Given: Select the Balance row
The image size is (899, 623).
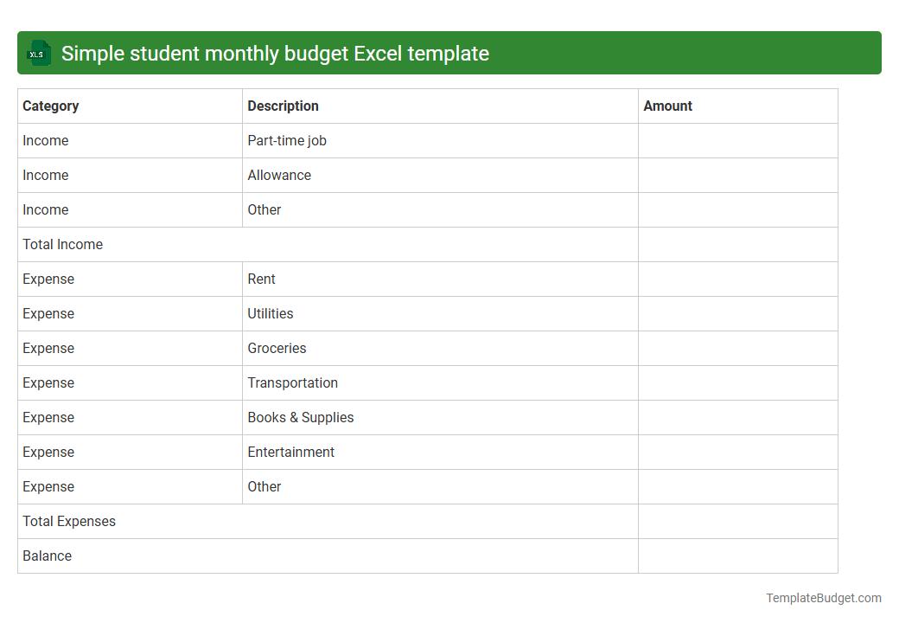Looking at the screenshot, I should tap(47, 556).
